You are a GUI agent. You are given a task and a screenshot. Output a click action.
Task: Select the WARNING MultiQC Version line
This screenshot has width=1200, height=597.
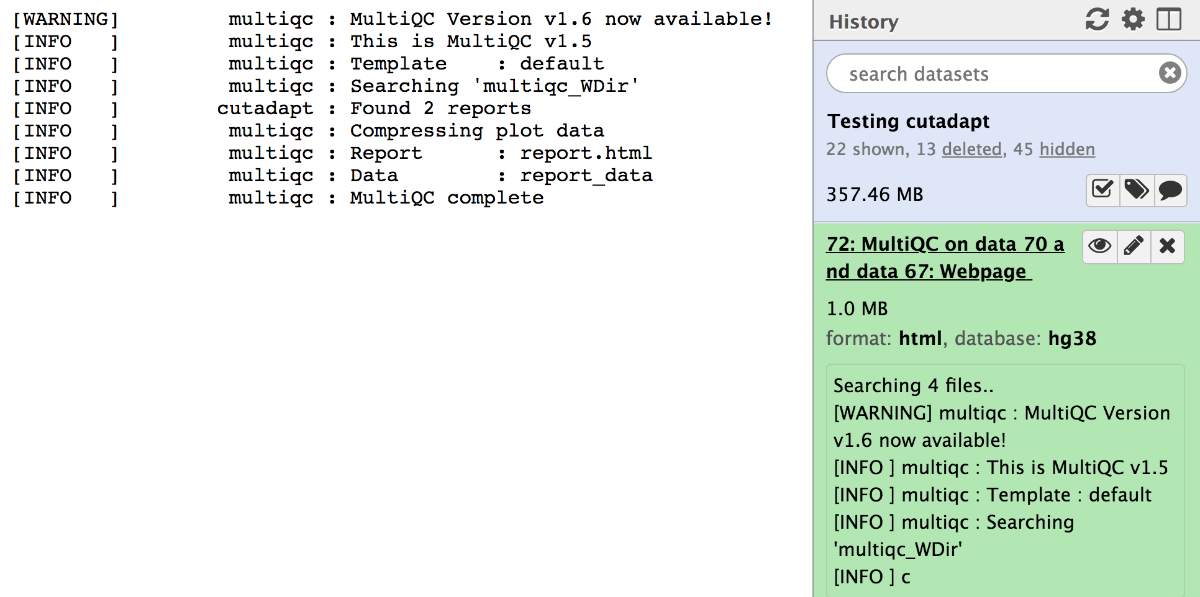tap(393, 19)
